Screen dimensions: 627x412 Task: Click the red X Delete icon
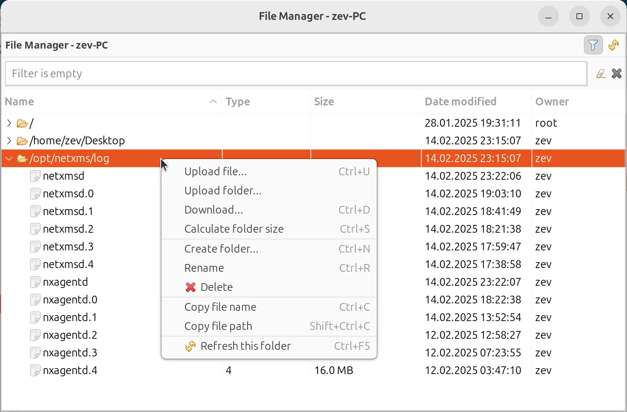[x=190, y=287]
